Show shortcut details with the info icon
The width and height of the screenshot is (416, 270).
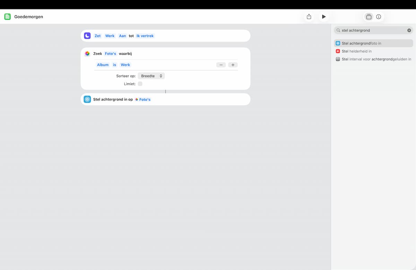pos(379,17)
